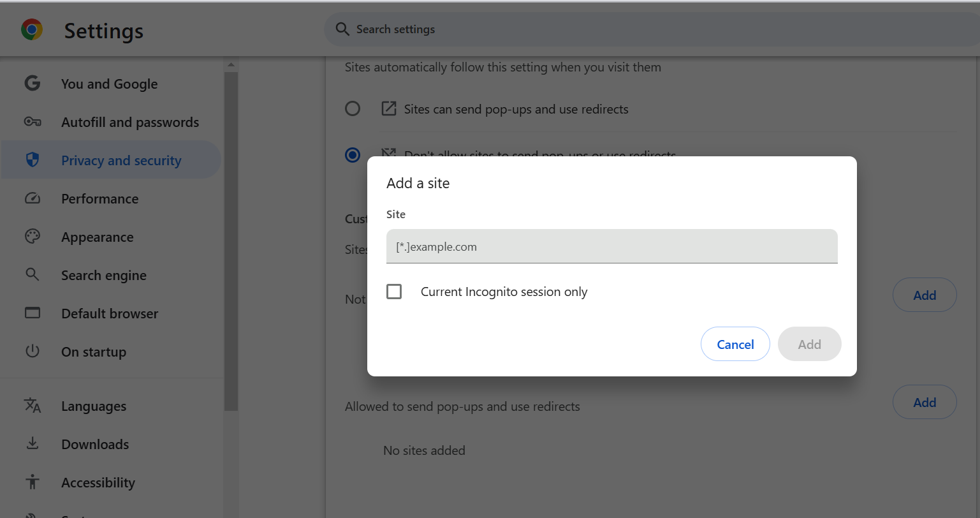Screen dimensions: 980x518
Task: Click Add below the dialog to confirm site
Action: point(809,344)
